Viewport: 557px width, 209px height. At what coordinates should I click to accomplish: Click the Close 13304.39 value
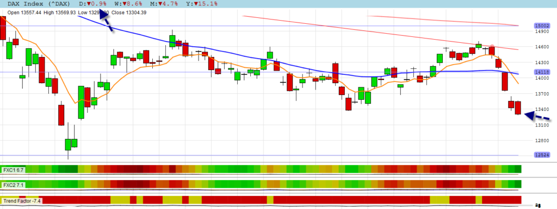coord(129,12)
